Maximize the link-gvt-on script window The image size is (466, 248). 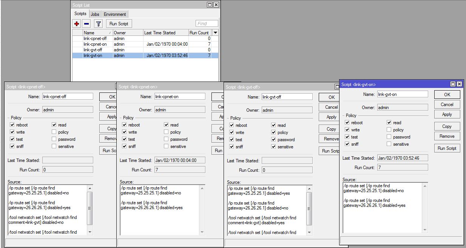(x=453, y=84)
